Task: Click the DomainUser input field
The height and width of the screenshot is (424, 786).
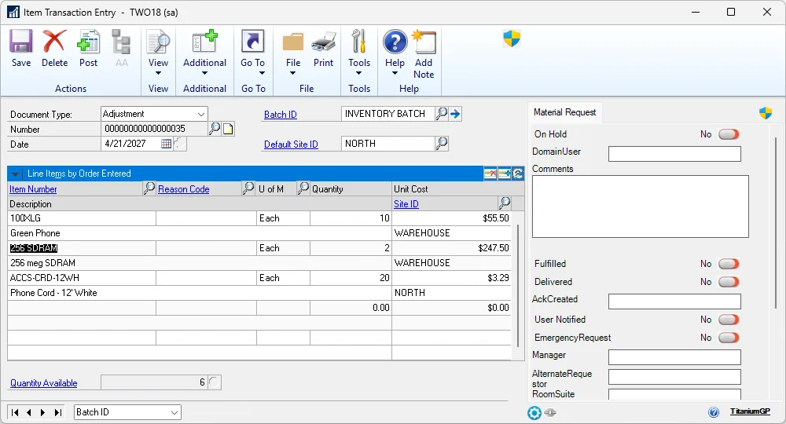Action: (x=674, y=154)
